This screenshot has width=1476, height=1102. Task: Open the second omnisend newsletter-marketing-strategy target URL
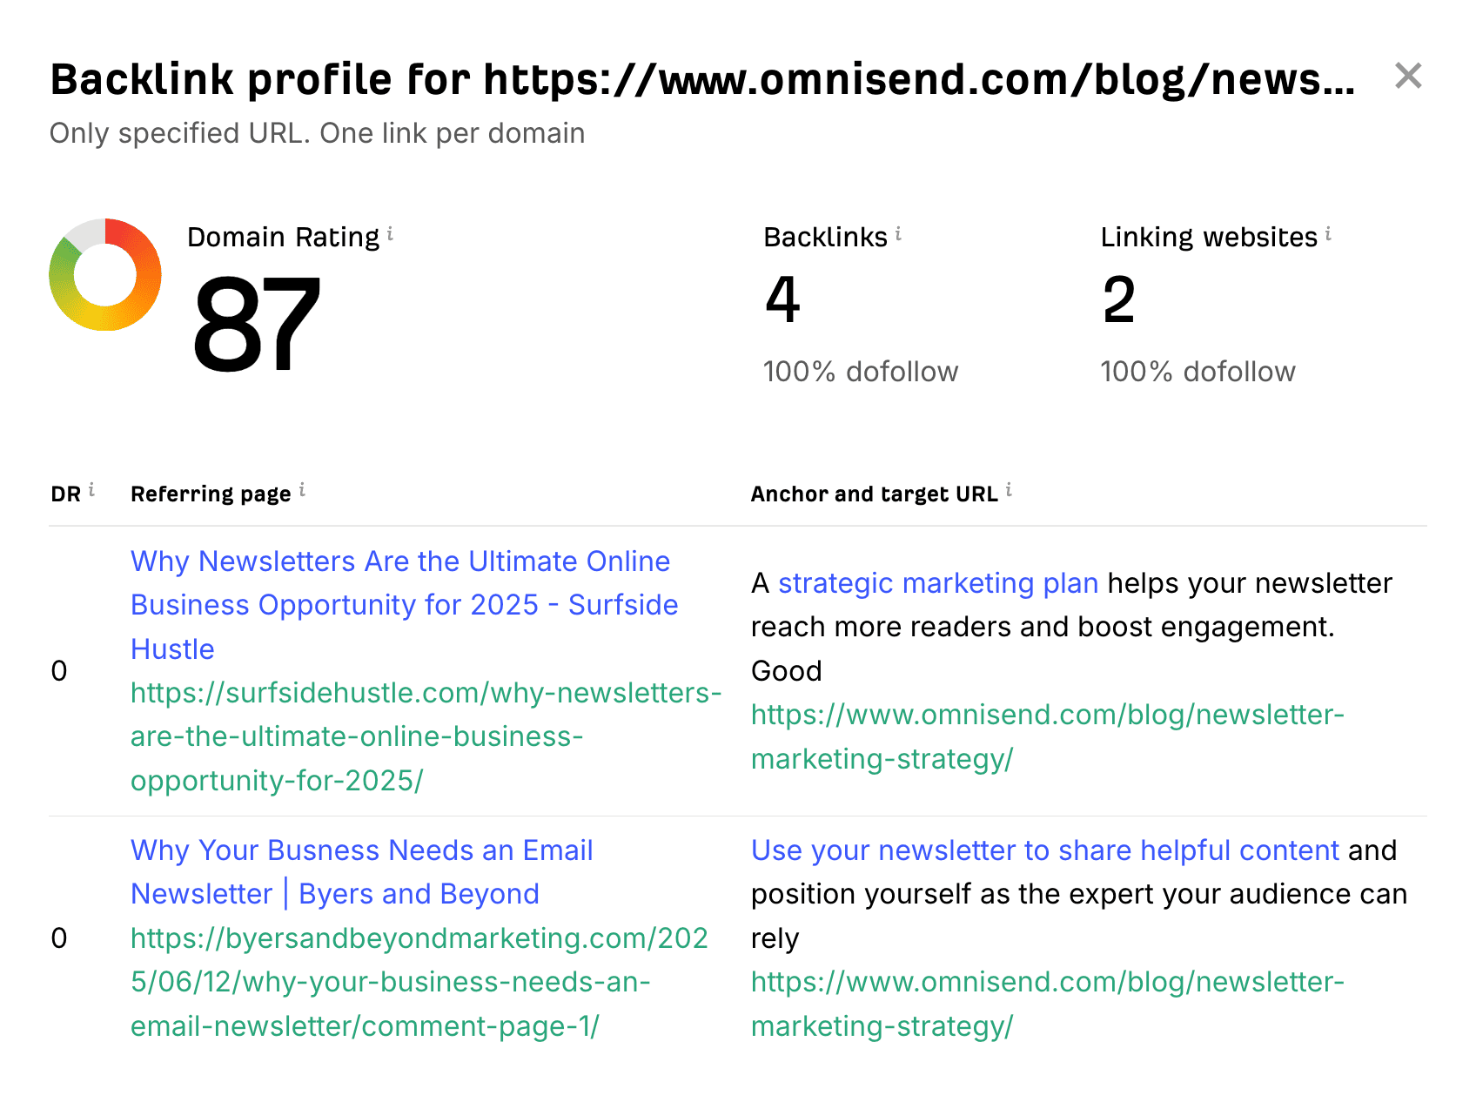(1046, 1004)
